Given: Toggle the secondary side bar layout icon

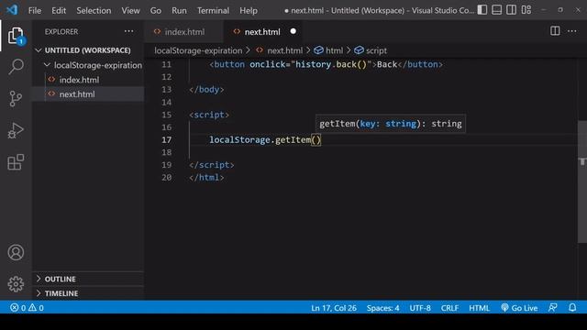Looking at the screenshot, I should (512, 10).
